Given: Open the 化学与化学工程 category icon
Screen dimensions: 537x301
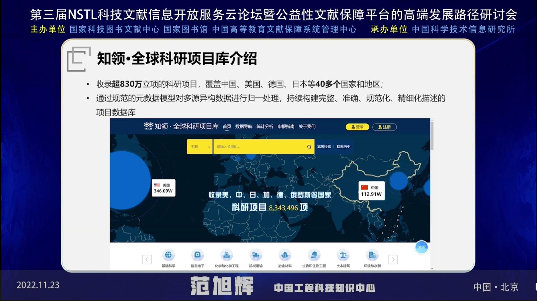Looking at the screenshot, I should pos(227,255).
